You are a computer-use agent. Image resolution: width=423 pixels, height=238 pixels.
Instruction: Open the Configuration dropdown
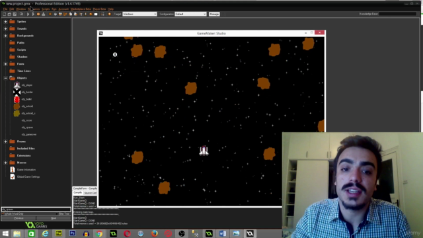190,14
